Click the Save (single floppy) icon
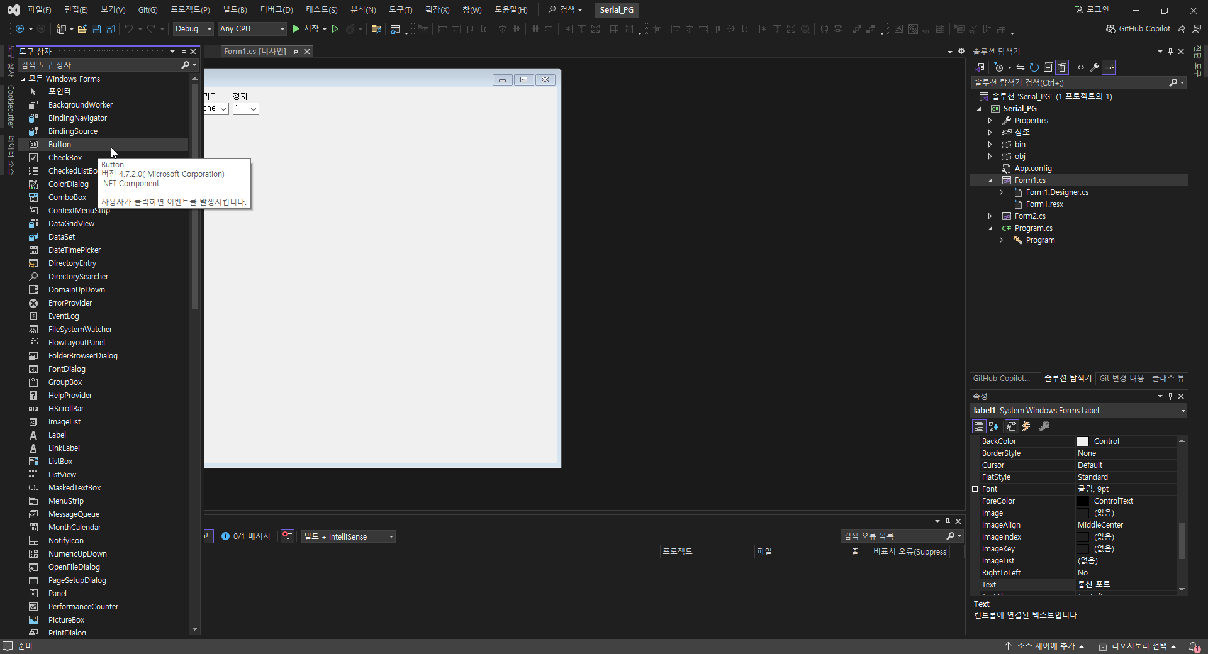The image size is (1208, 654). pyautogui.click(x=96, y=29)
